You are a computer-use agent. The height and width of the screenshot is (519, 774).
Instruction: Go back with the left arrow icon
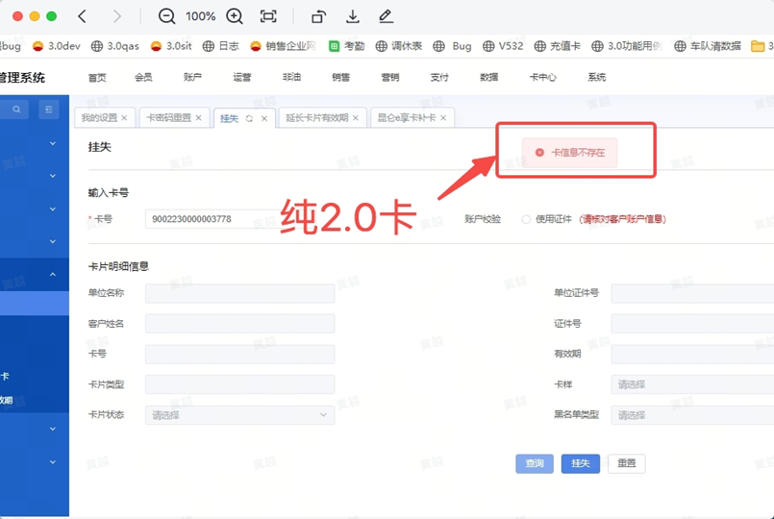[83, 16]
